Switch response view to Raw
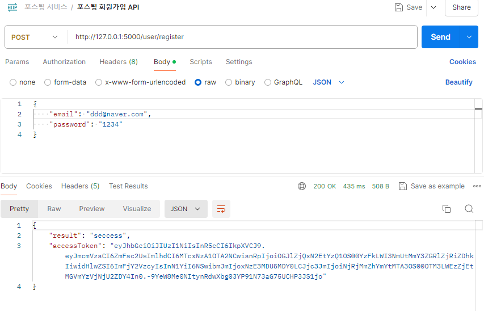This screenshot has height=311, width=484. point(54,209)
